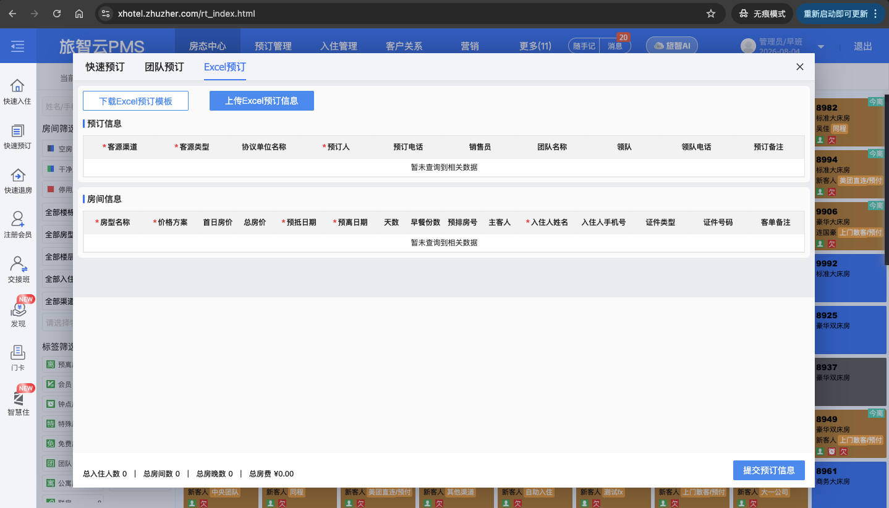Click the 客源渠道 column header
889x508 pixels.
[x=120, y=147]
